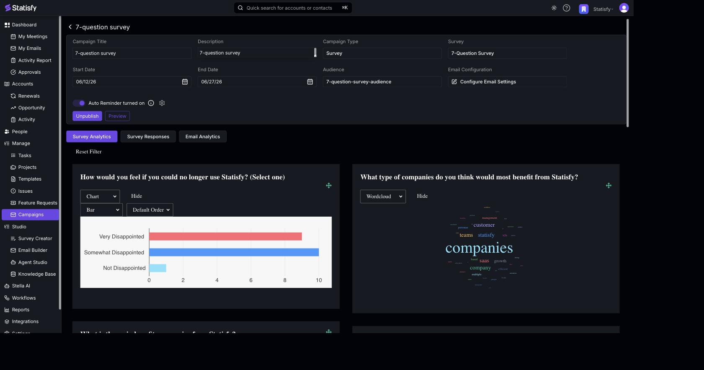Click Preview button

117,116
